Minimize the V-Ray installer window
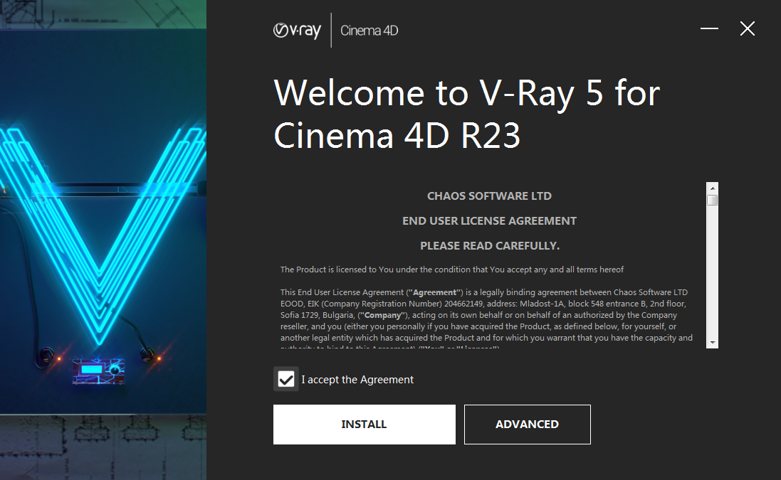The height and width of the screenshot is (480, 781). [x=709, y=28]
